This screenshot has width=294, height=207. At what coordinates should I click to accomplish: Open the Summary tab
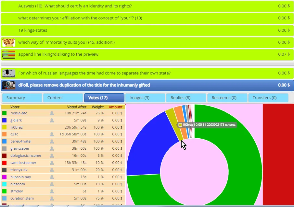[x=22, y=98]
